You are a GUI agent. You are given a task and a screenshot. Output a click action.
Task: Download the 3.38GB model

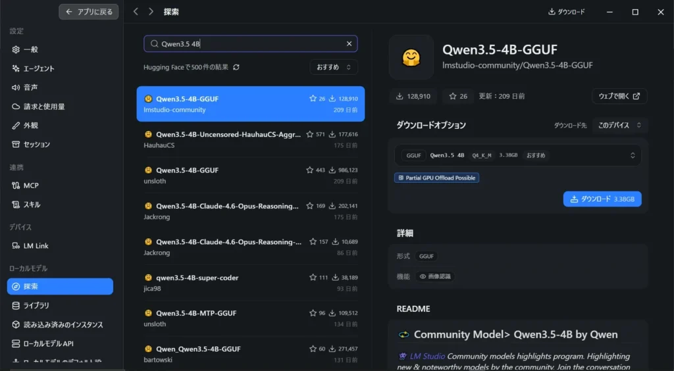pyautogui.click(x=602, y=199)
